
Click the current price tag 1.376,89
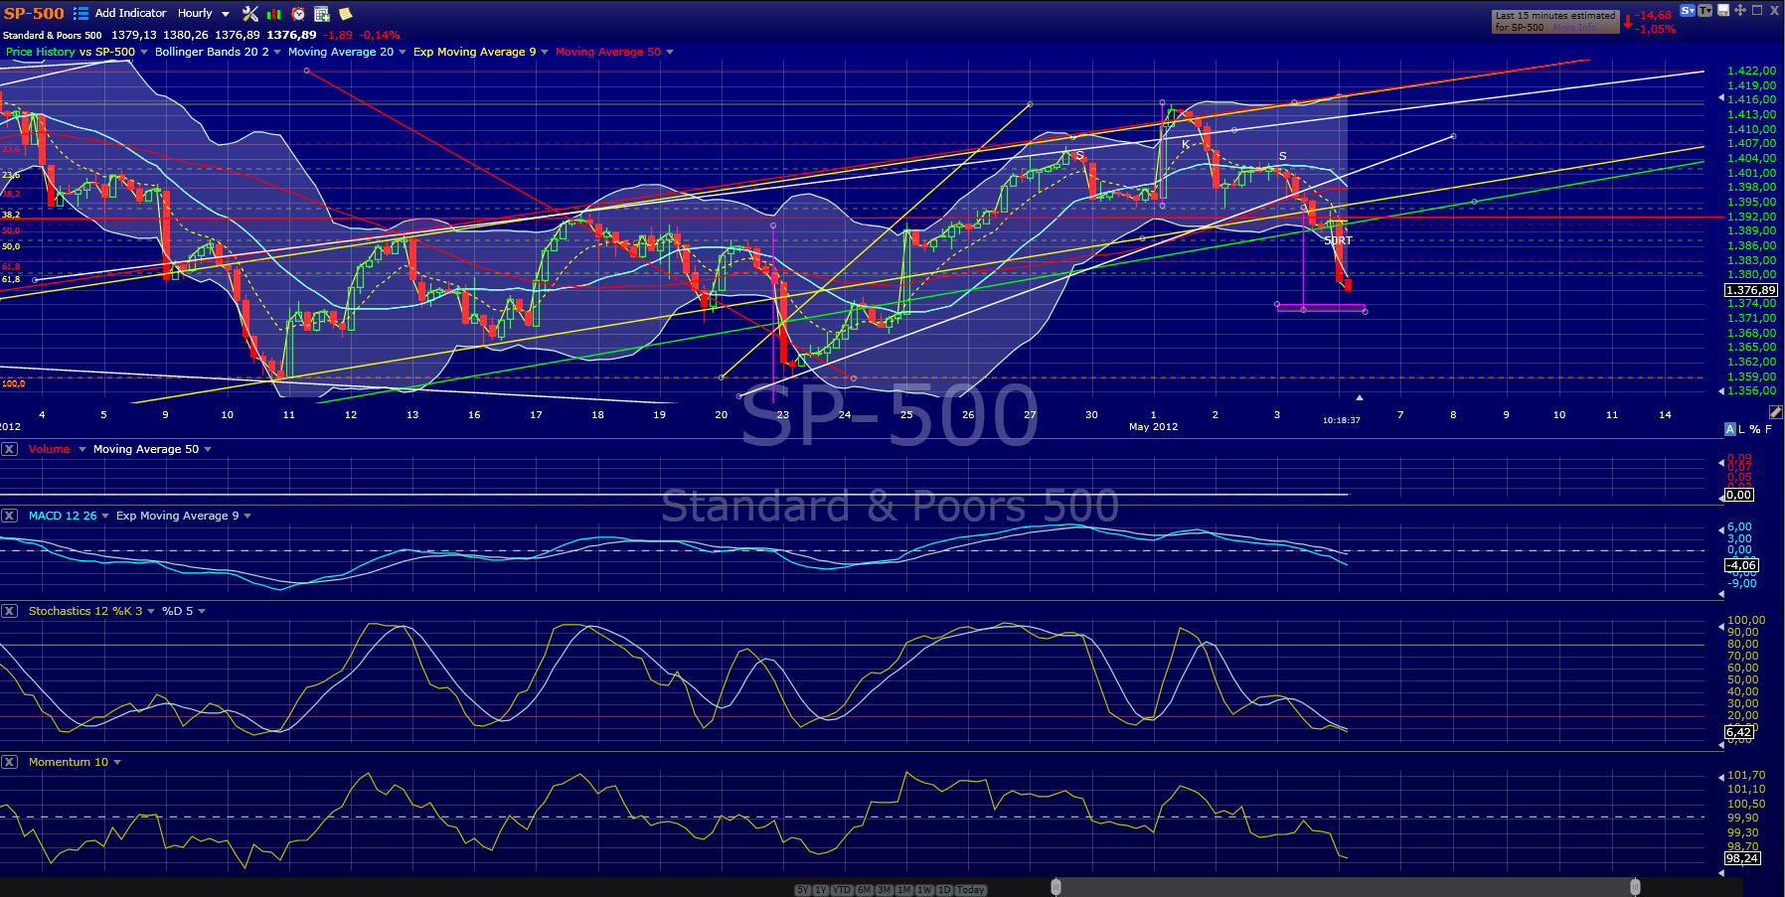coord(1751,290)
